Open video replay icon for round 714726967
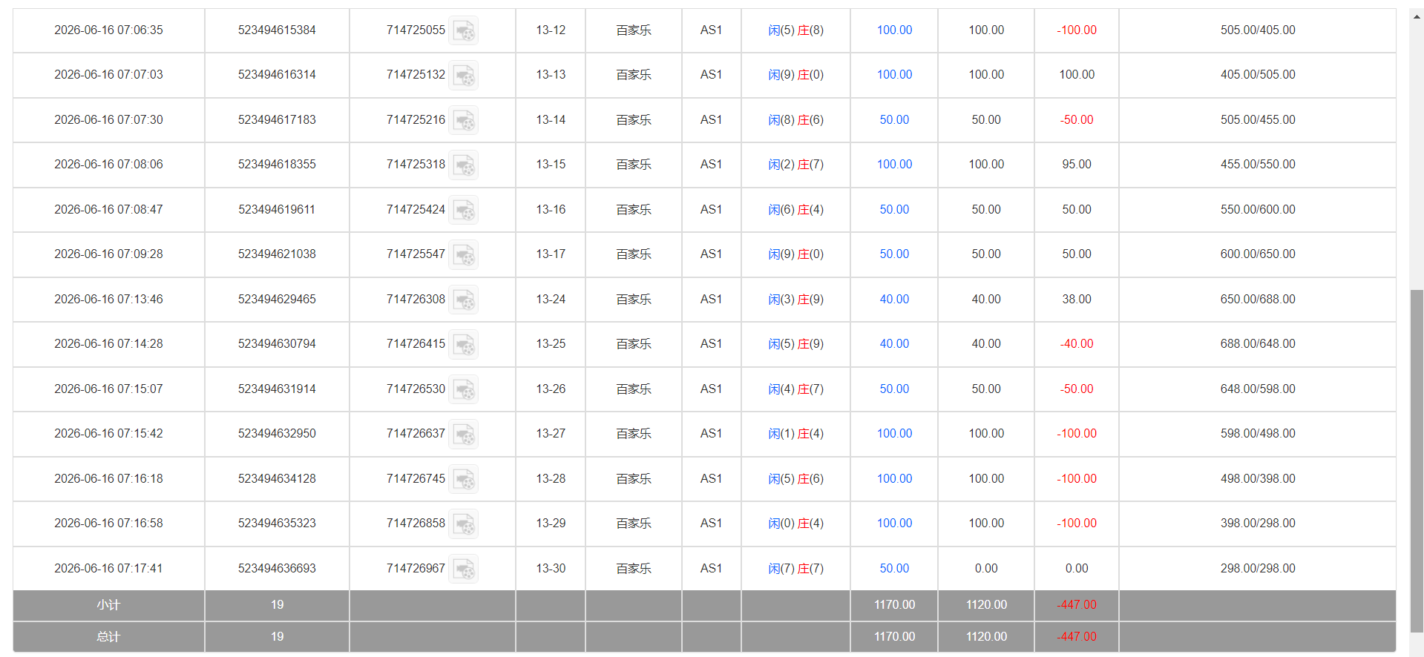1424x657 pixels. tap(464, 569)
